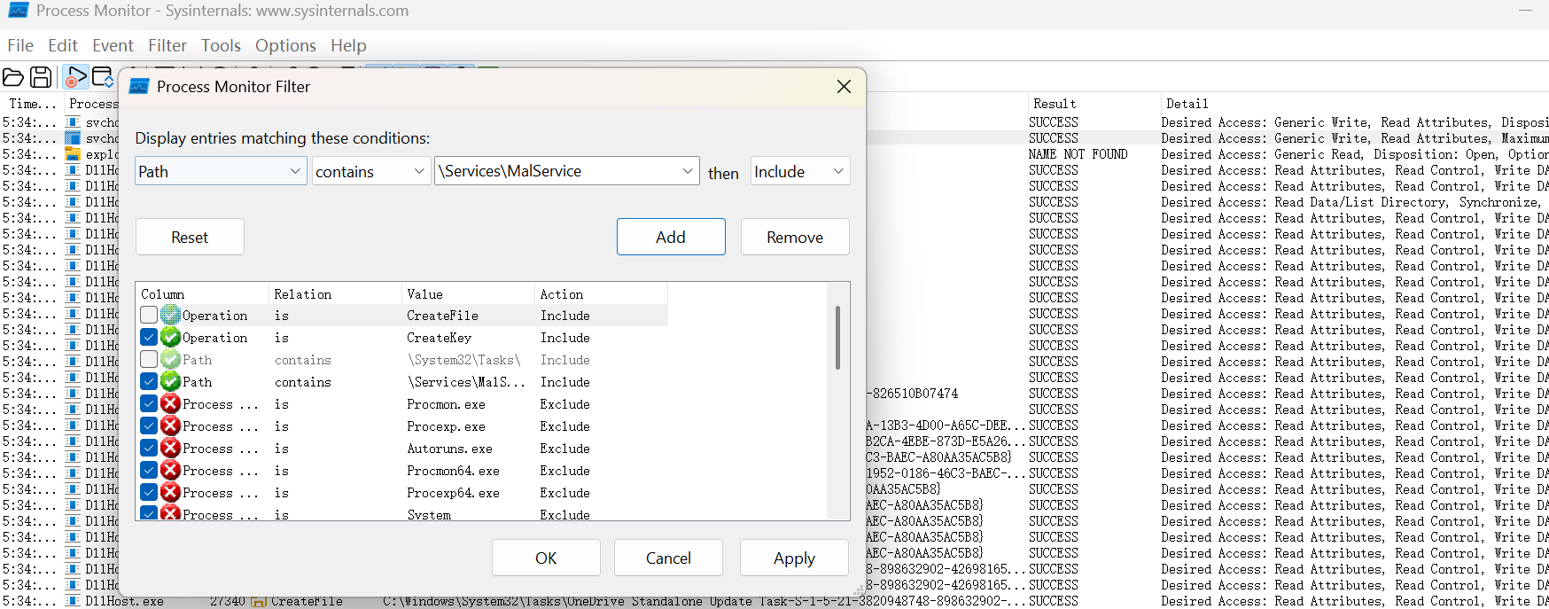Enable the \System32\Tasks\ path filter checkbox
The width and height of the screenshot is (1549, 609).
[149, 359]
